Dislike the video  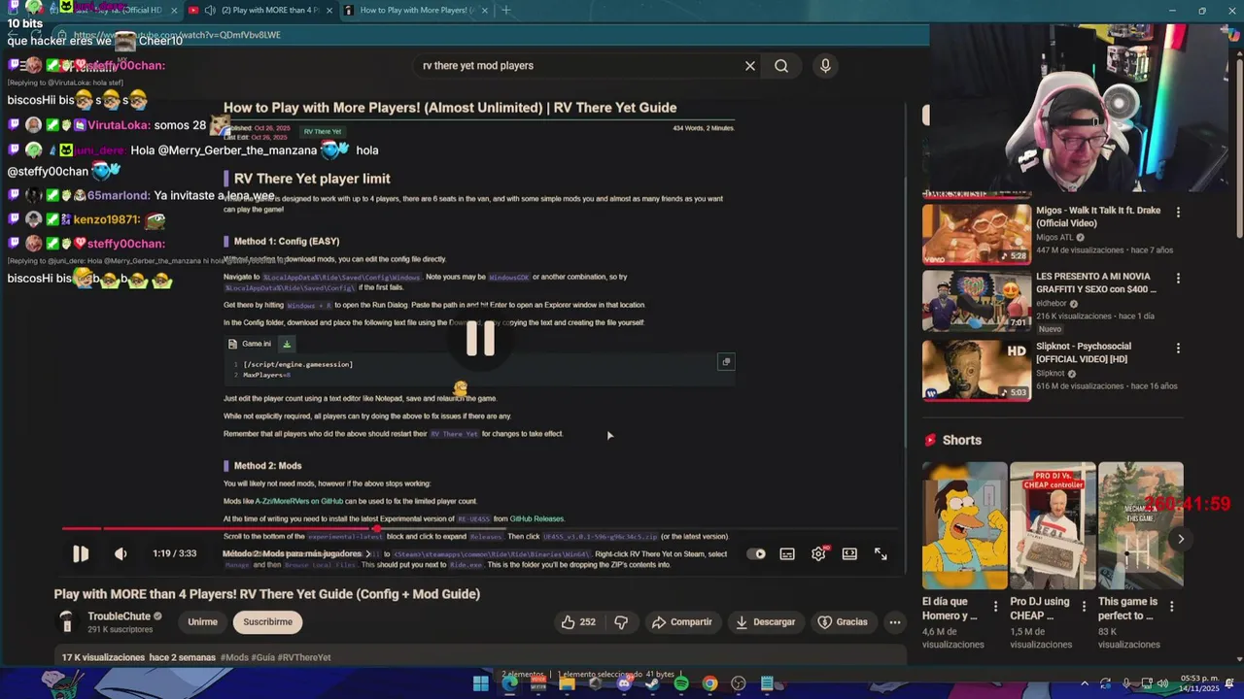(x=621, y=621)
